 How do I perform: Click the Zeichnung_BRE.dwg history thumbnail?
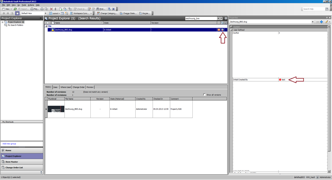point(56,109)
